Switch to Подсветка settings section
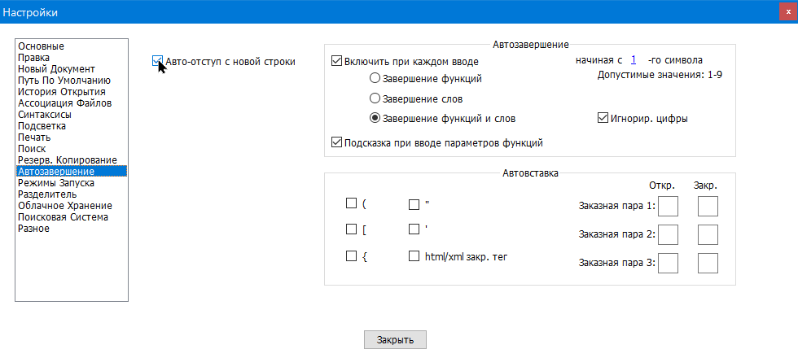798x358 pixels. 42,126
